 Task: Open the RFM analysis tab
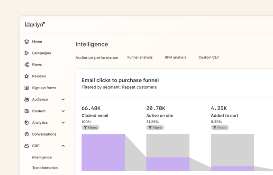[x=175, y=57]
